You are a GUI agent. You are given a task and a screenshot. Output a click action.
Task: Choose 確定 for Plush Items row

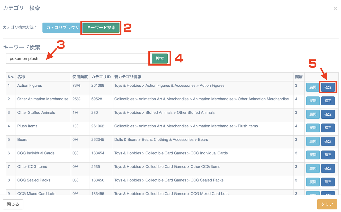pos(328,128)
